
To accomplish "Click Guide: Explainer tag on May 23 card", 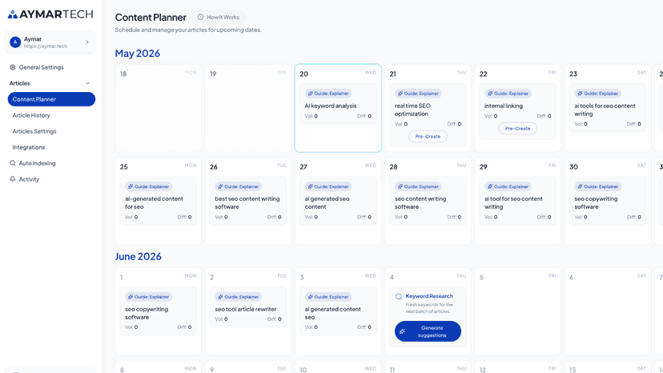I will 598,94.
